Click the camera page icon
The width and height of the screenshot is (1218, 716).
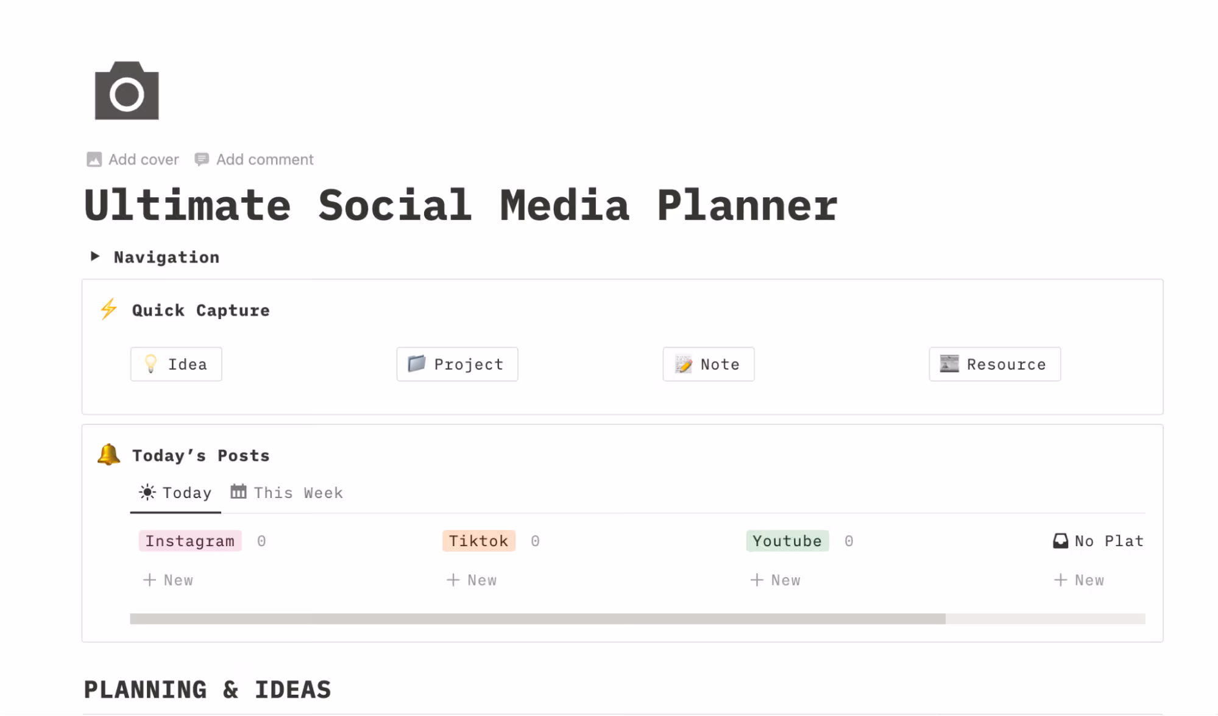[127, 91]
